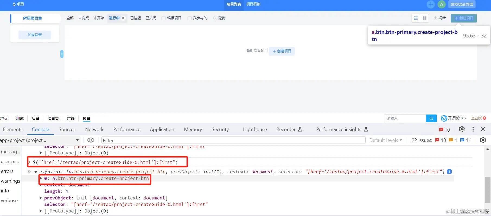Expand the upper [[Prototype]] Object entry
491x216 pixels.
pyautogui.click(x=41, y=153)
